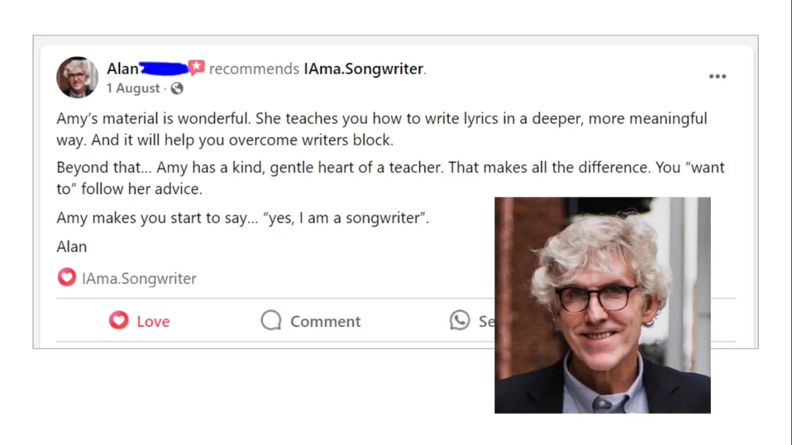792x445 pixels.
Task: Click the Alan signature below the post text
Action: tap(72, 247)
